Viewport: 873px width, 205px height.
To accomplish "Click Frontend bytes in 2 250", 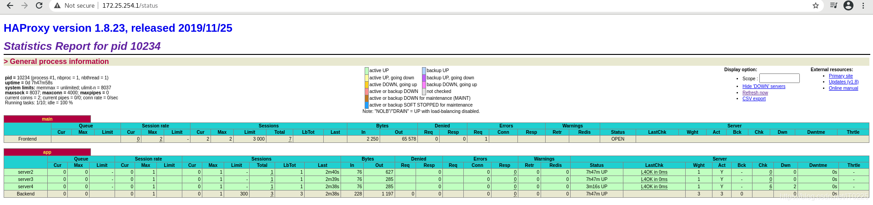I will (372, 139).
